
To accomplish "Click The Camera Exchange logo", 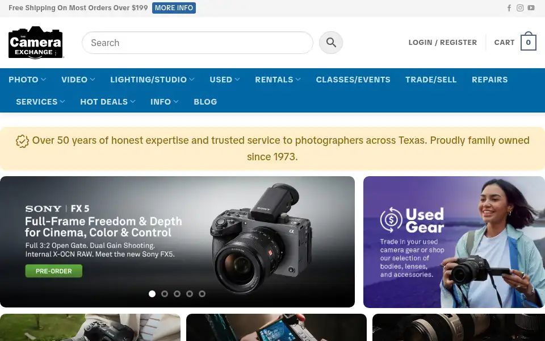I will [36, 43].
